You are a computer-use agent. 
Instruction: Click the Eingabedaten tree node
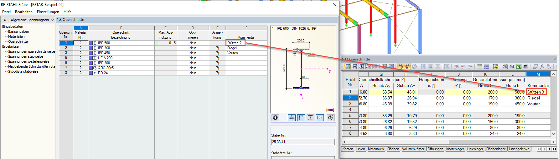click(x=13, y=26)
